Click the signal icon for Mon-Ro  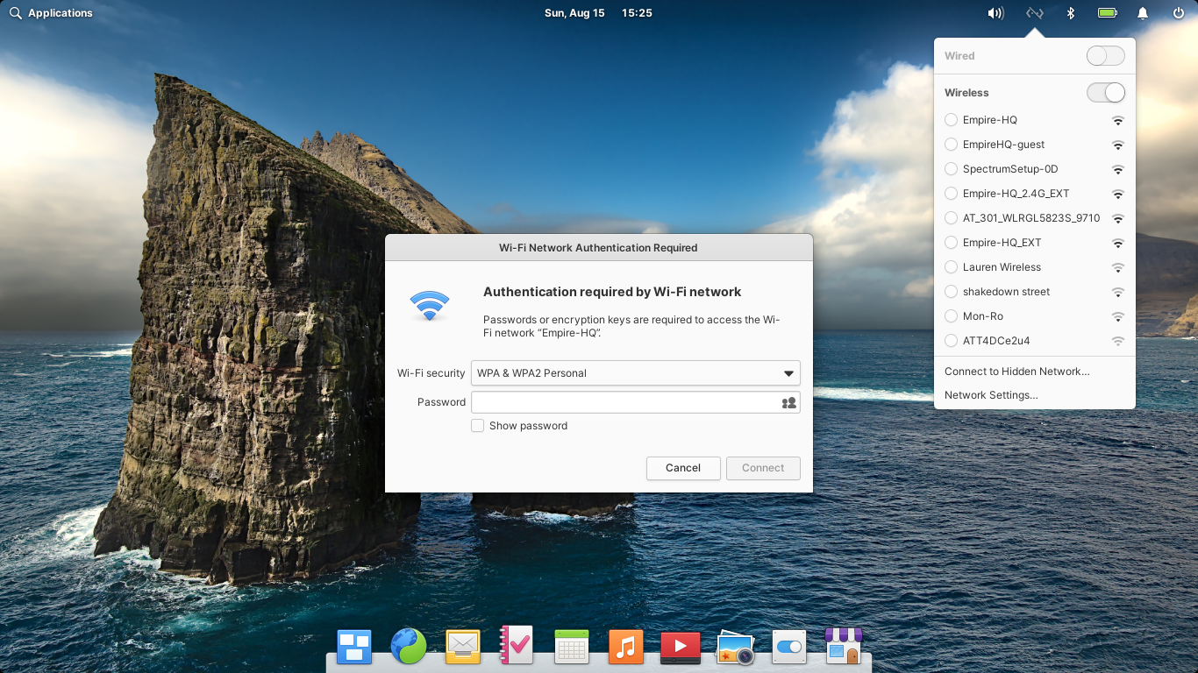(x=1117, y=316)
